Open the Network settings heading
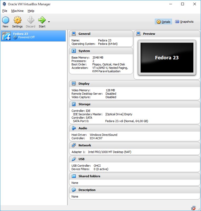This screenshot has width=201, height=211. [85, 145]
